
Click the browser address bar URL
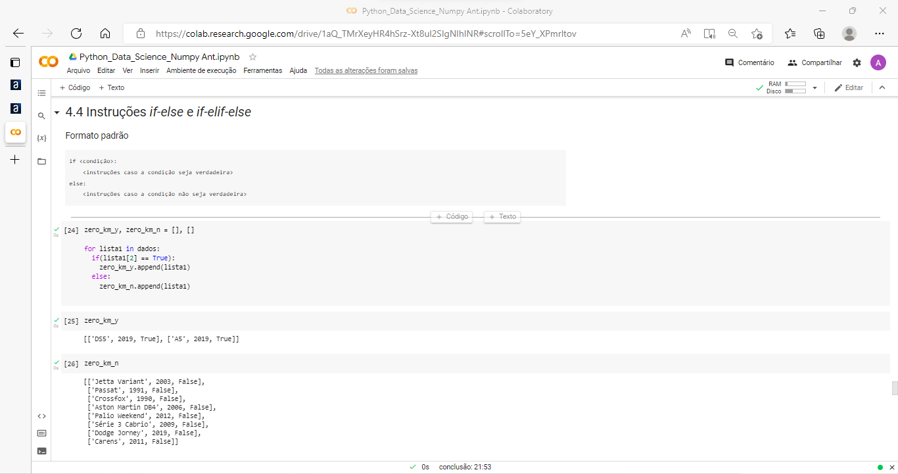point(366,34)
